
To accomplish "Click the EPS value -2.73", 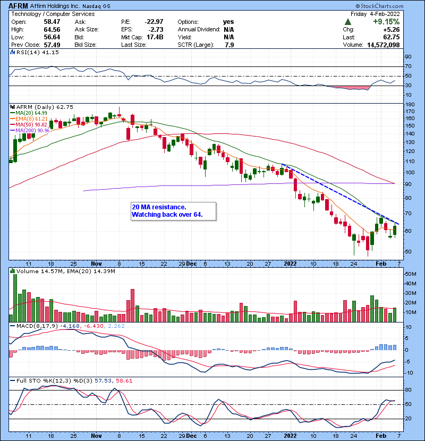I will 156,30.
